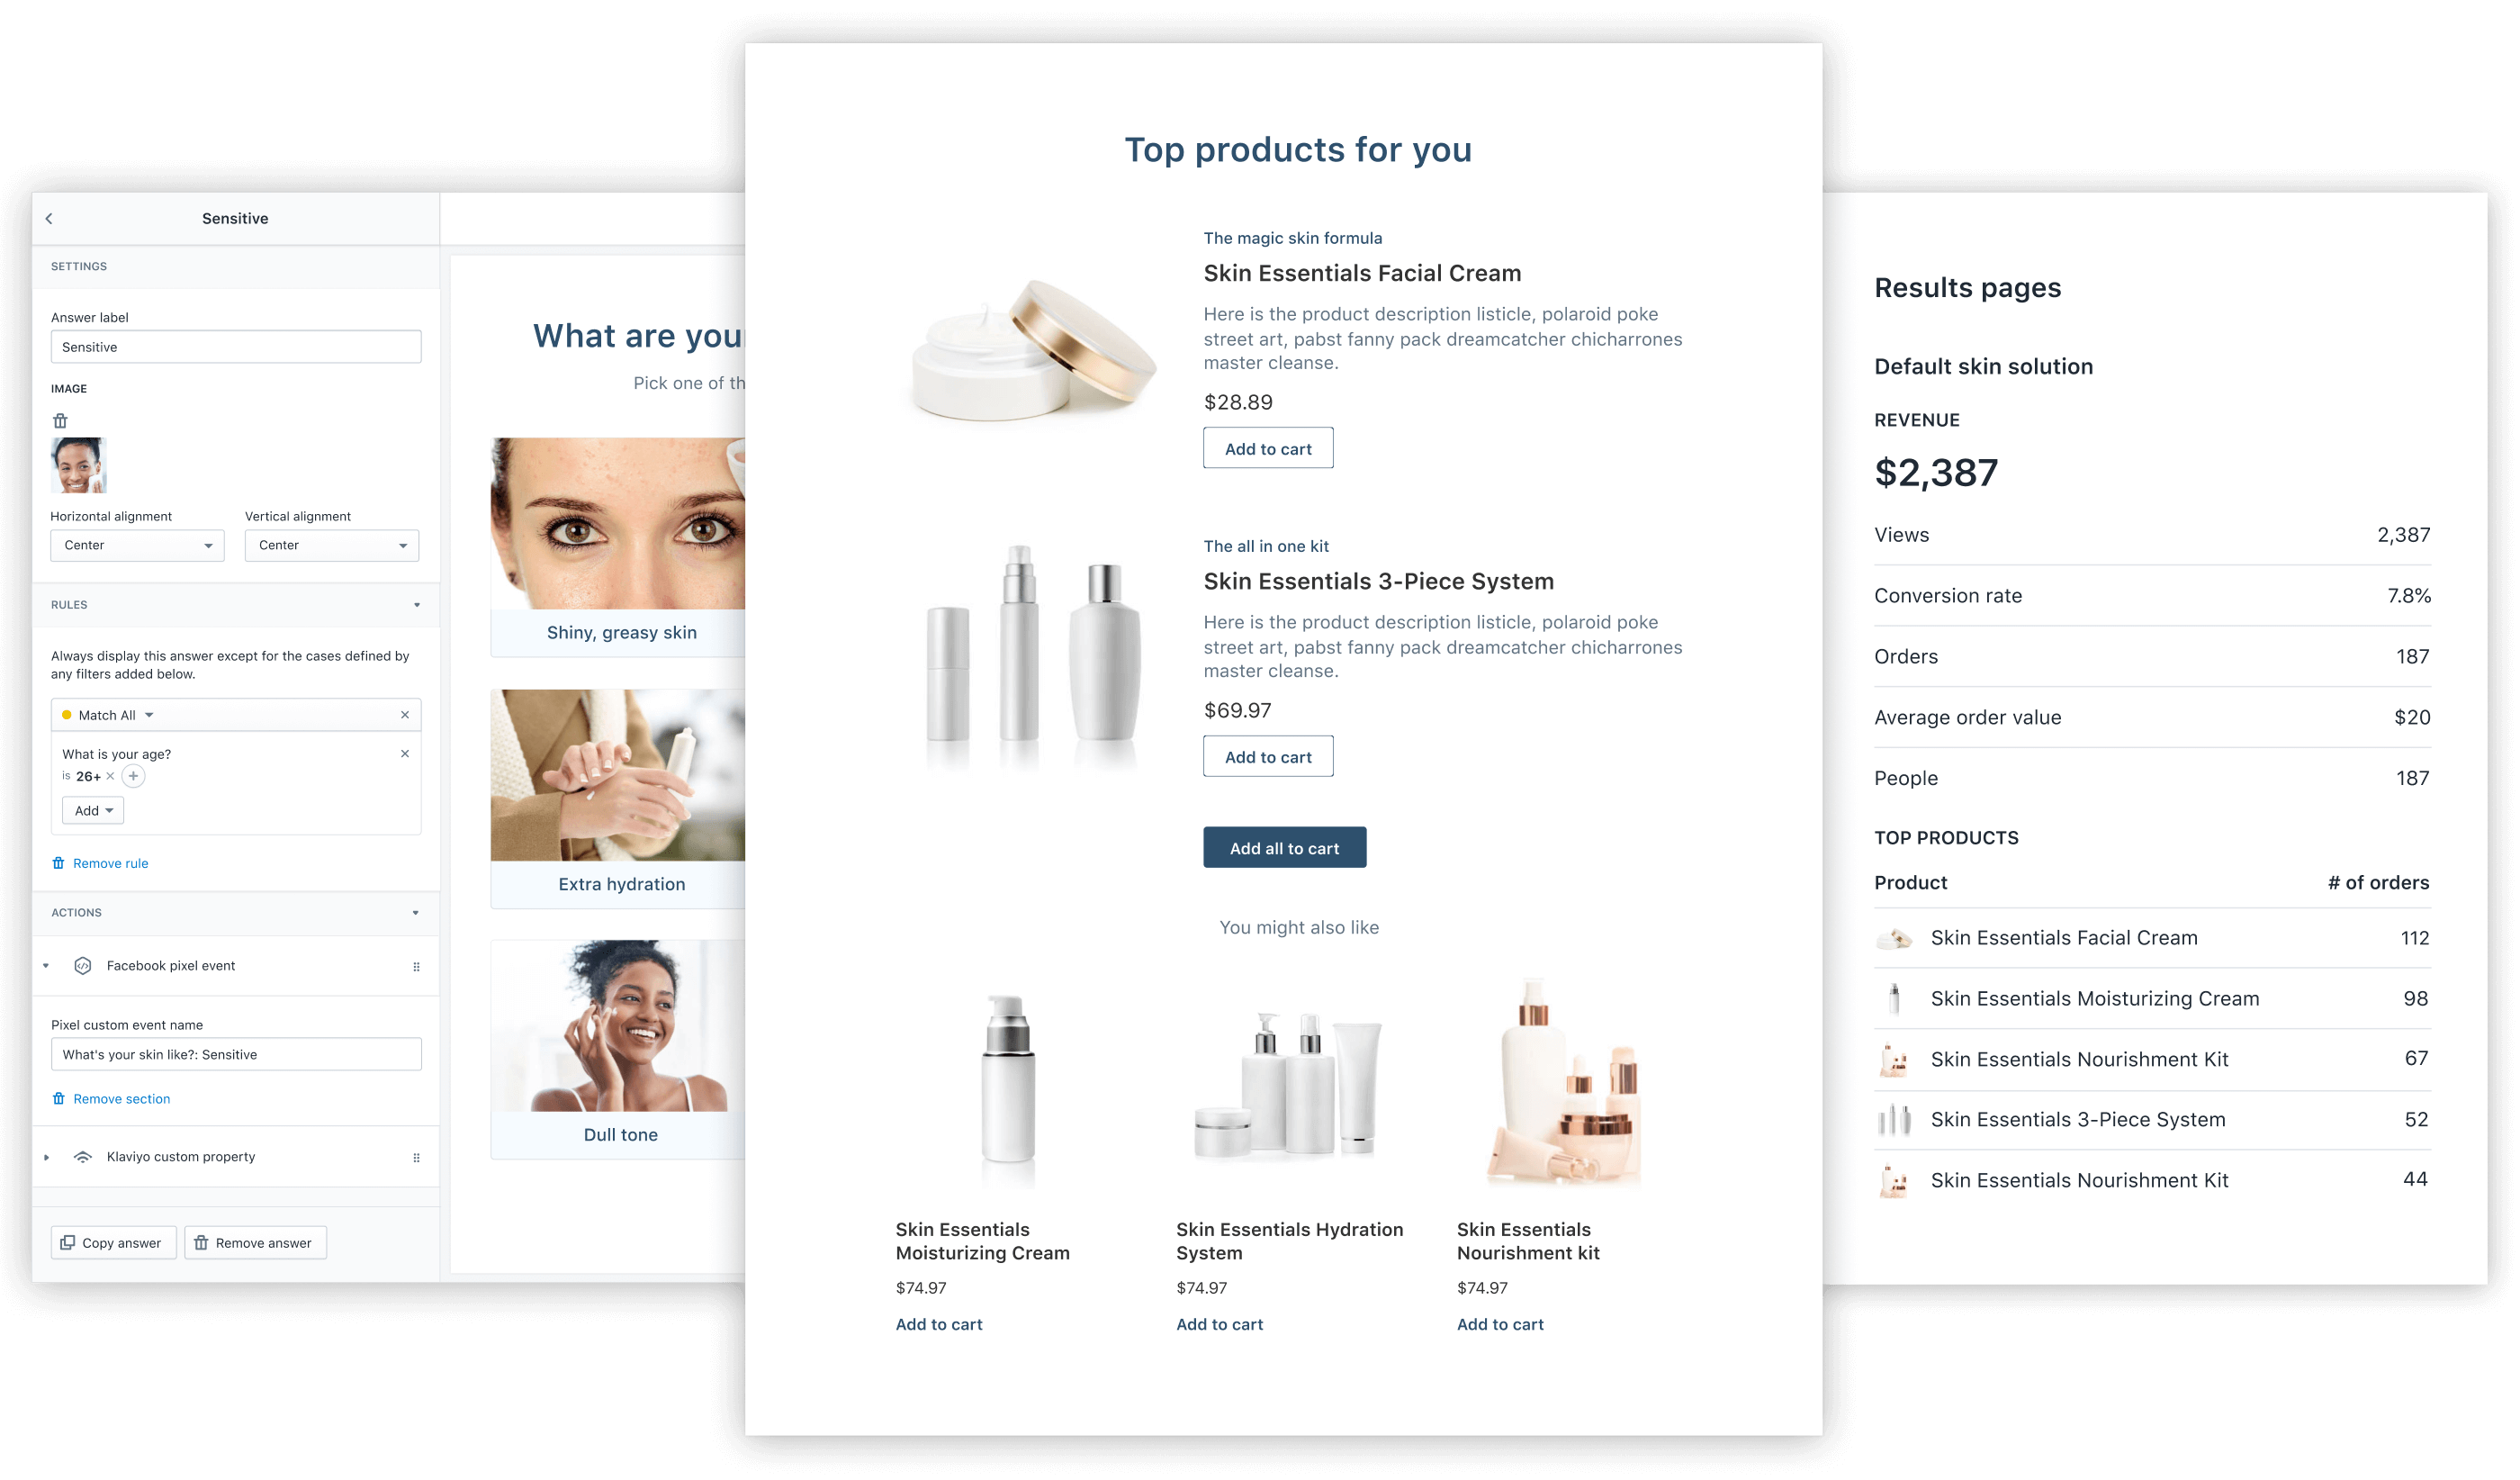The image size is (2520, 1480).
Task: Expand the ACTIONS section
Action: (414, 911)
